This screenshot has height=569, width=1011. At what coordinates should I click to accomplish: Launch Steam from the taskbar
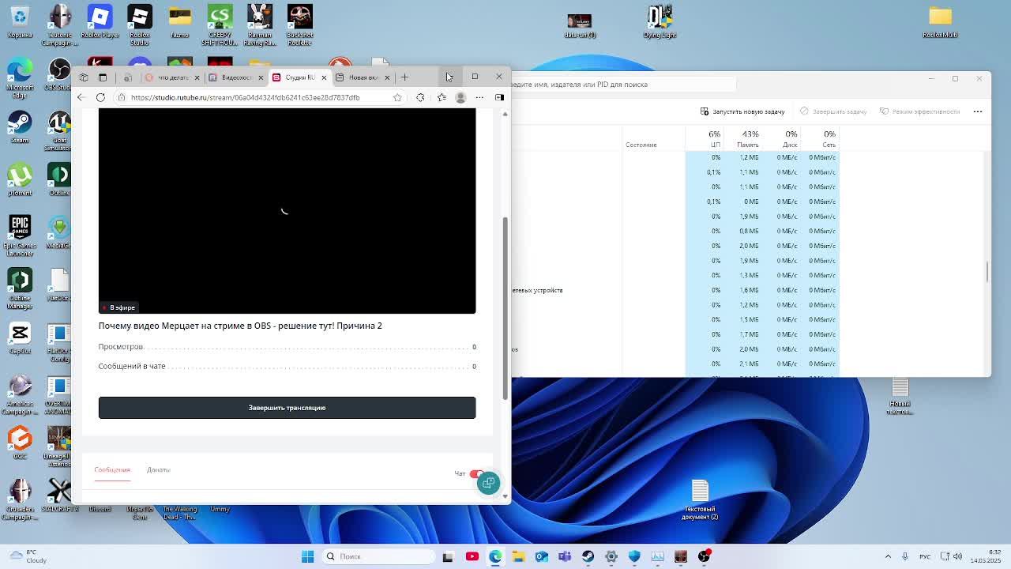[588, 556]
